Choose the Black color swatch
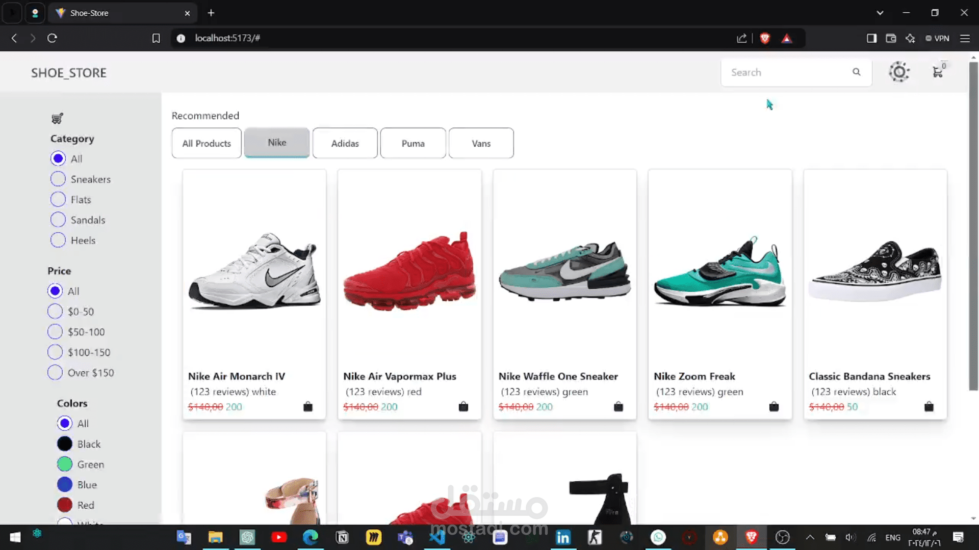 (65, 444)
